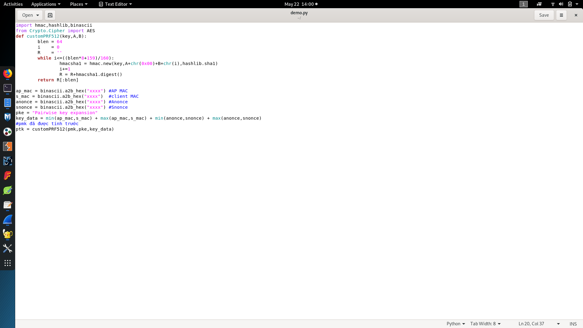Click the Text Editor notepad dock icon
583x328 pixels.
(x=8, y=205)
